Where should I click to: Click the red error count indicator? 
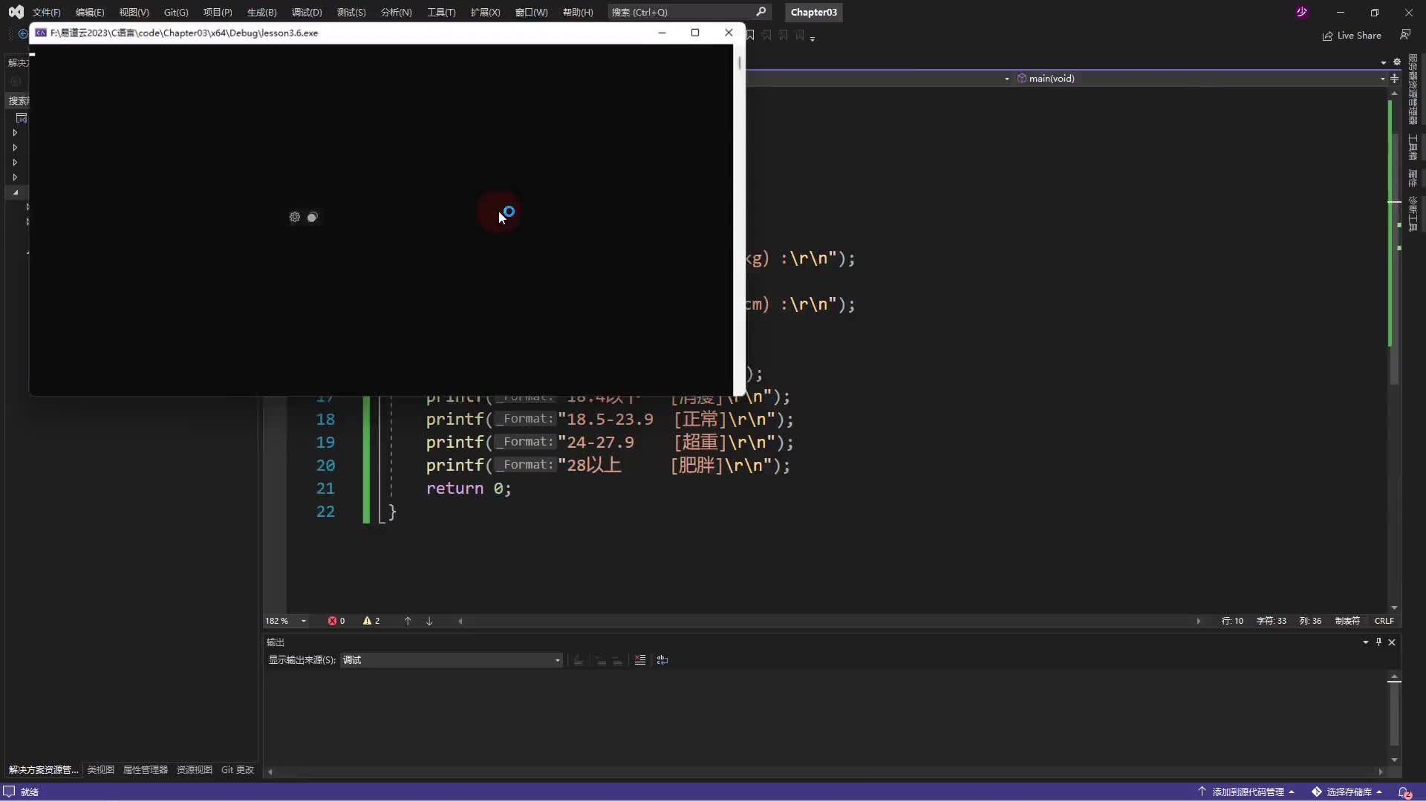pyautogui.click(x=336, y=621)
